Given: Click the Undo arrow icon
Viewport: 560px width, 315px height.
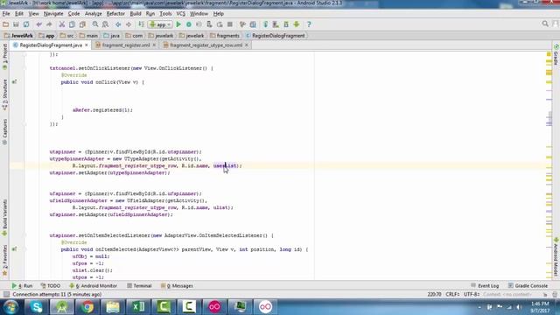Looking at the screenshot, I should [38, 24].
